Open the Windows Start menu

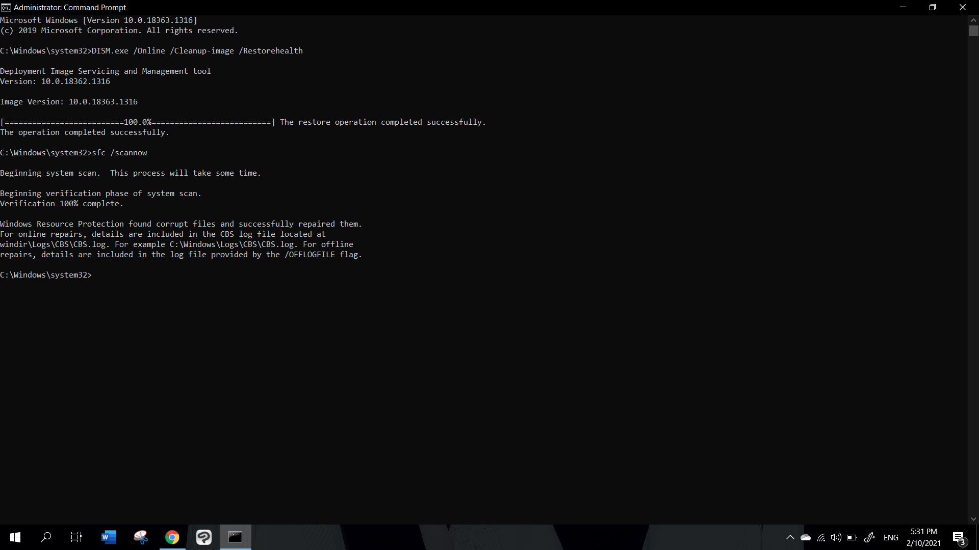[x=15, y=537]
